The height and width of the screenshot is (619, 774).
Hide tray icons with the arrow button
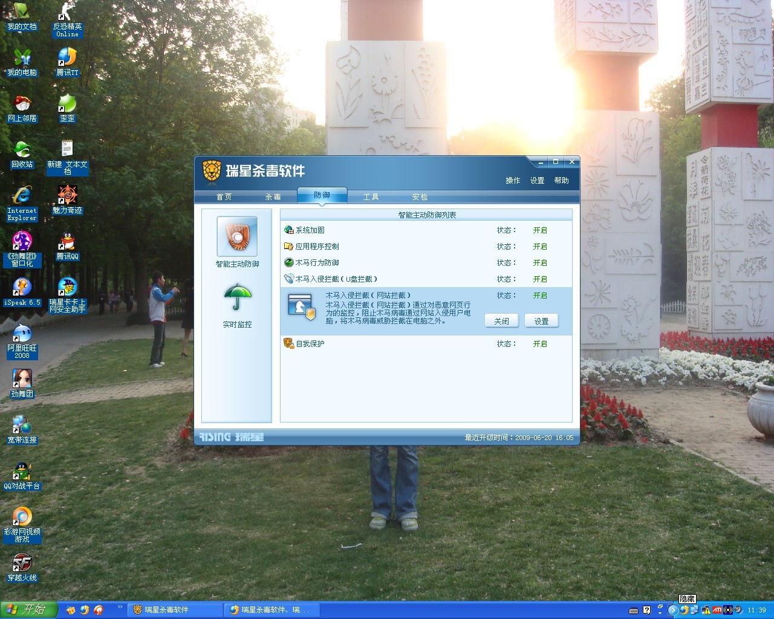pos(672,610)
